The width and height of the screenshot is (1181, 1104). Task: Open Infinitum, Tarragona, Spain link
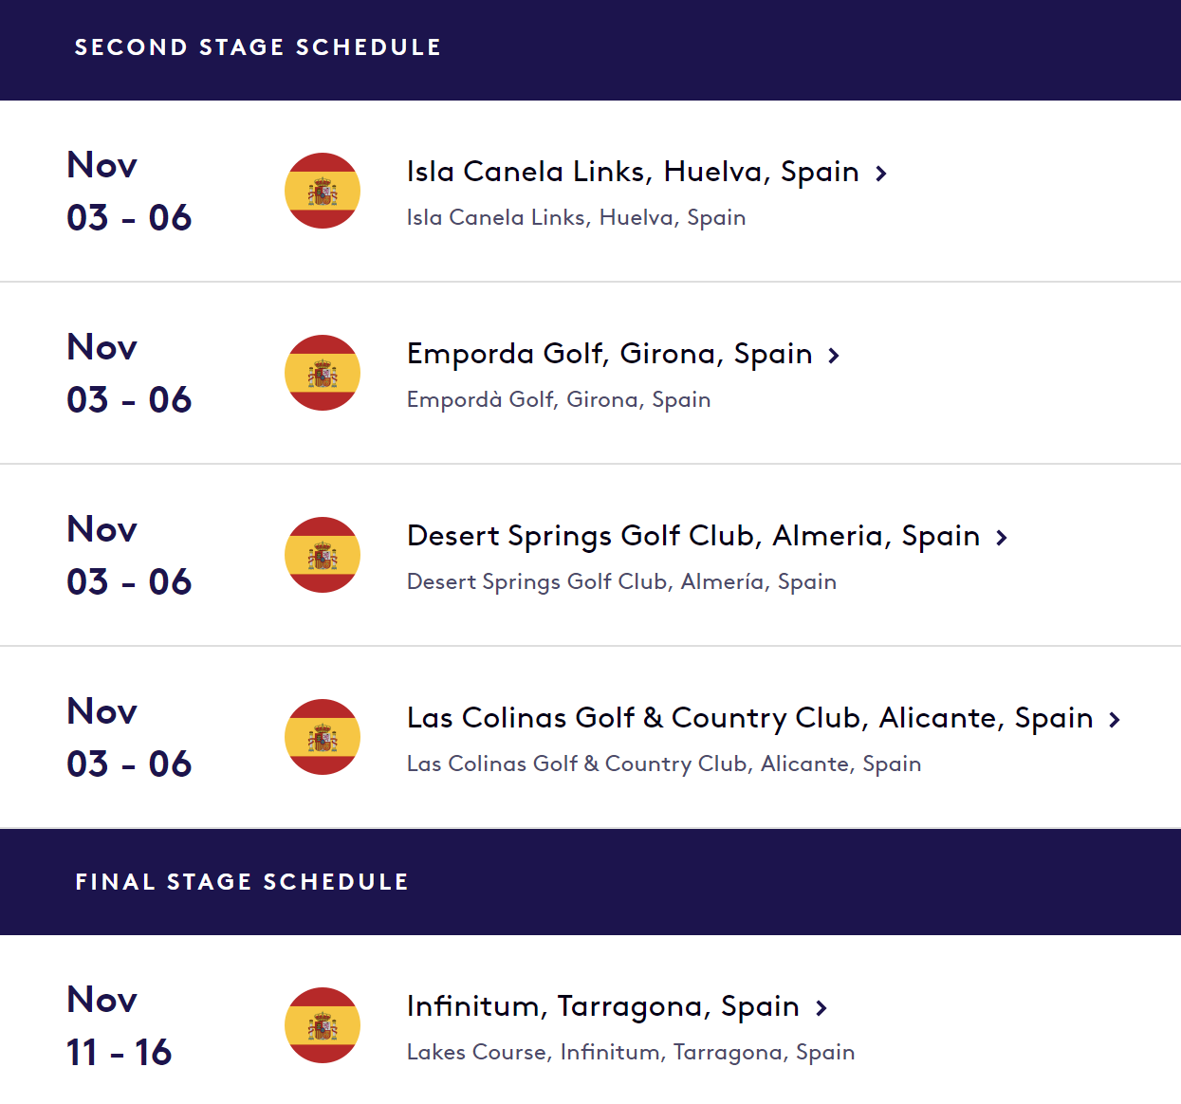[x=602, y=1006]
